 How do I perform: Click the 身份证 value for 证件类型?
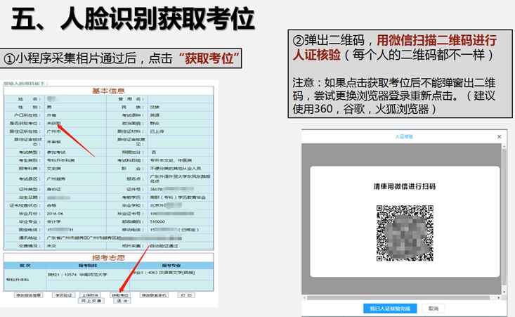(53, 189)
